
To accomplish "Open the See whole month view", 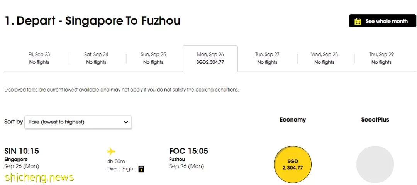I will (x=382, y=21).
